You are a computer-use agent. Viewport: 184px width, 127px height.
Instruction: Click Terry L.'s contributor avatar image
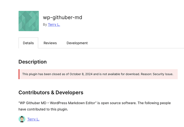click(22, 119)
